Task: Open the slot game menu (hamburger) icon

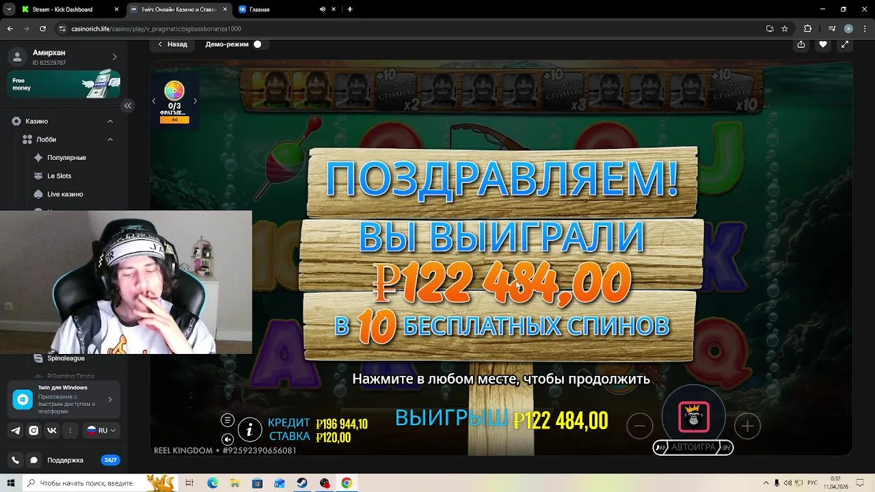Action: click(x=228, y=420)
